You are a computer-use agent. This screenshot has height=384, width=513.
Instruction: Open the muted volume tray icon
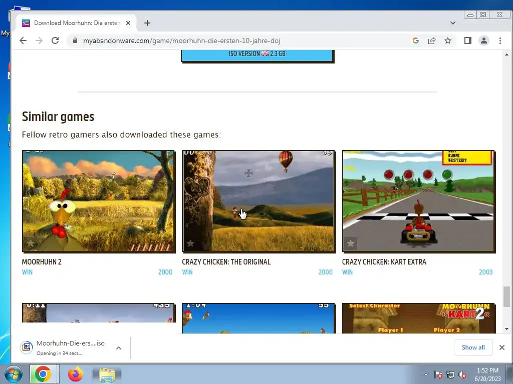[x=462, y=374]
